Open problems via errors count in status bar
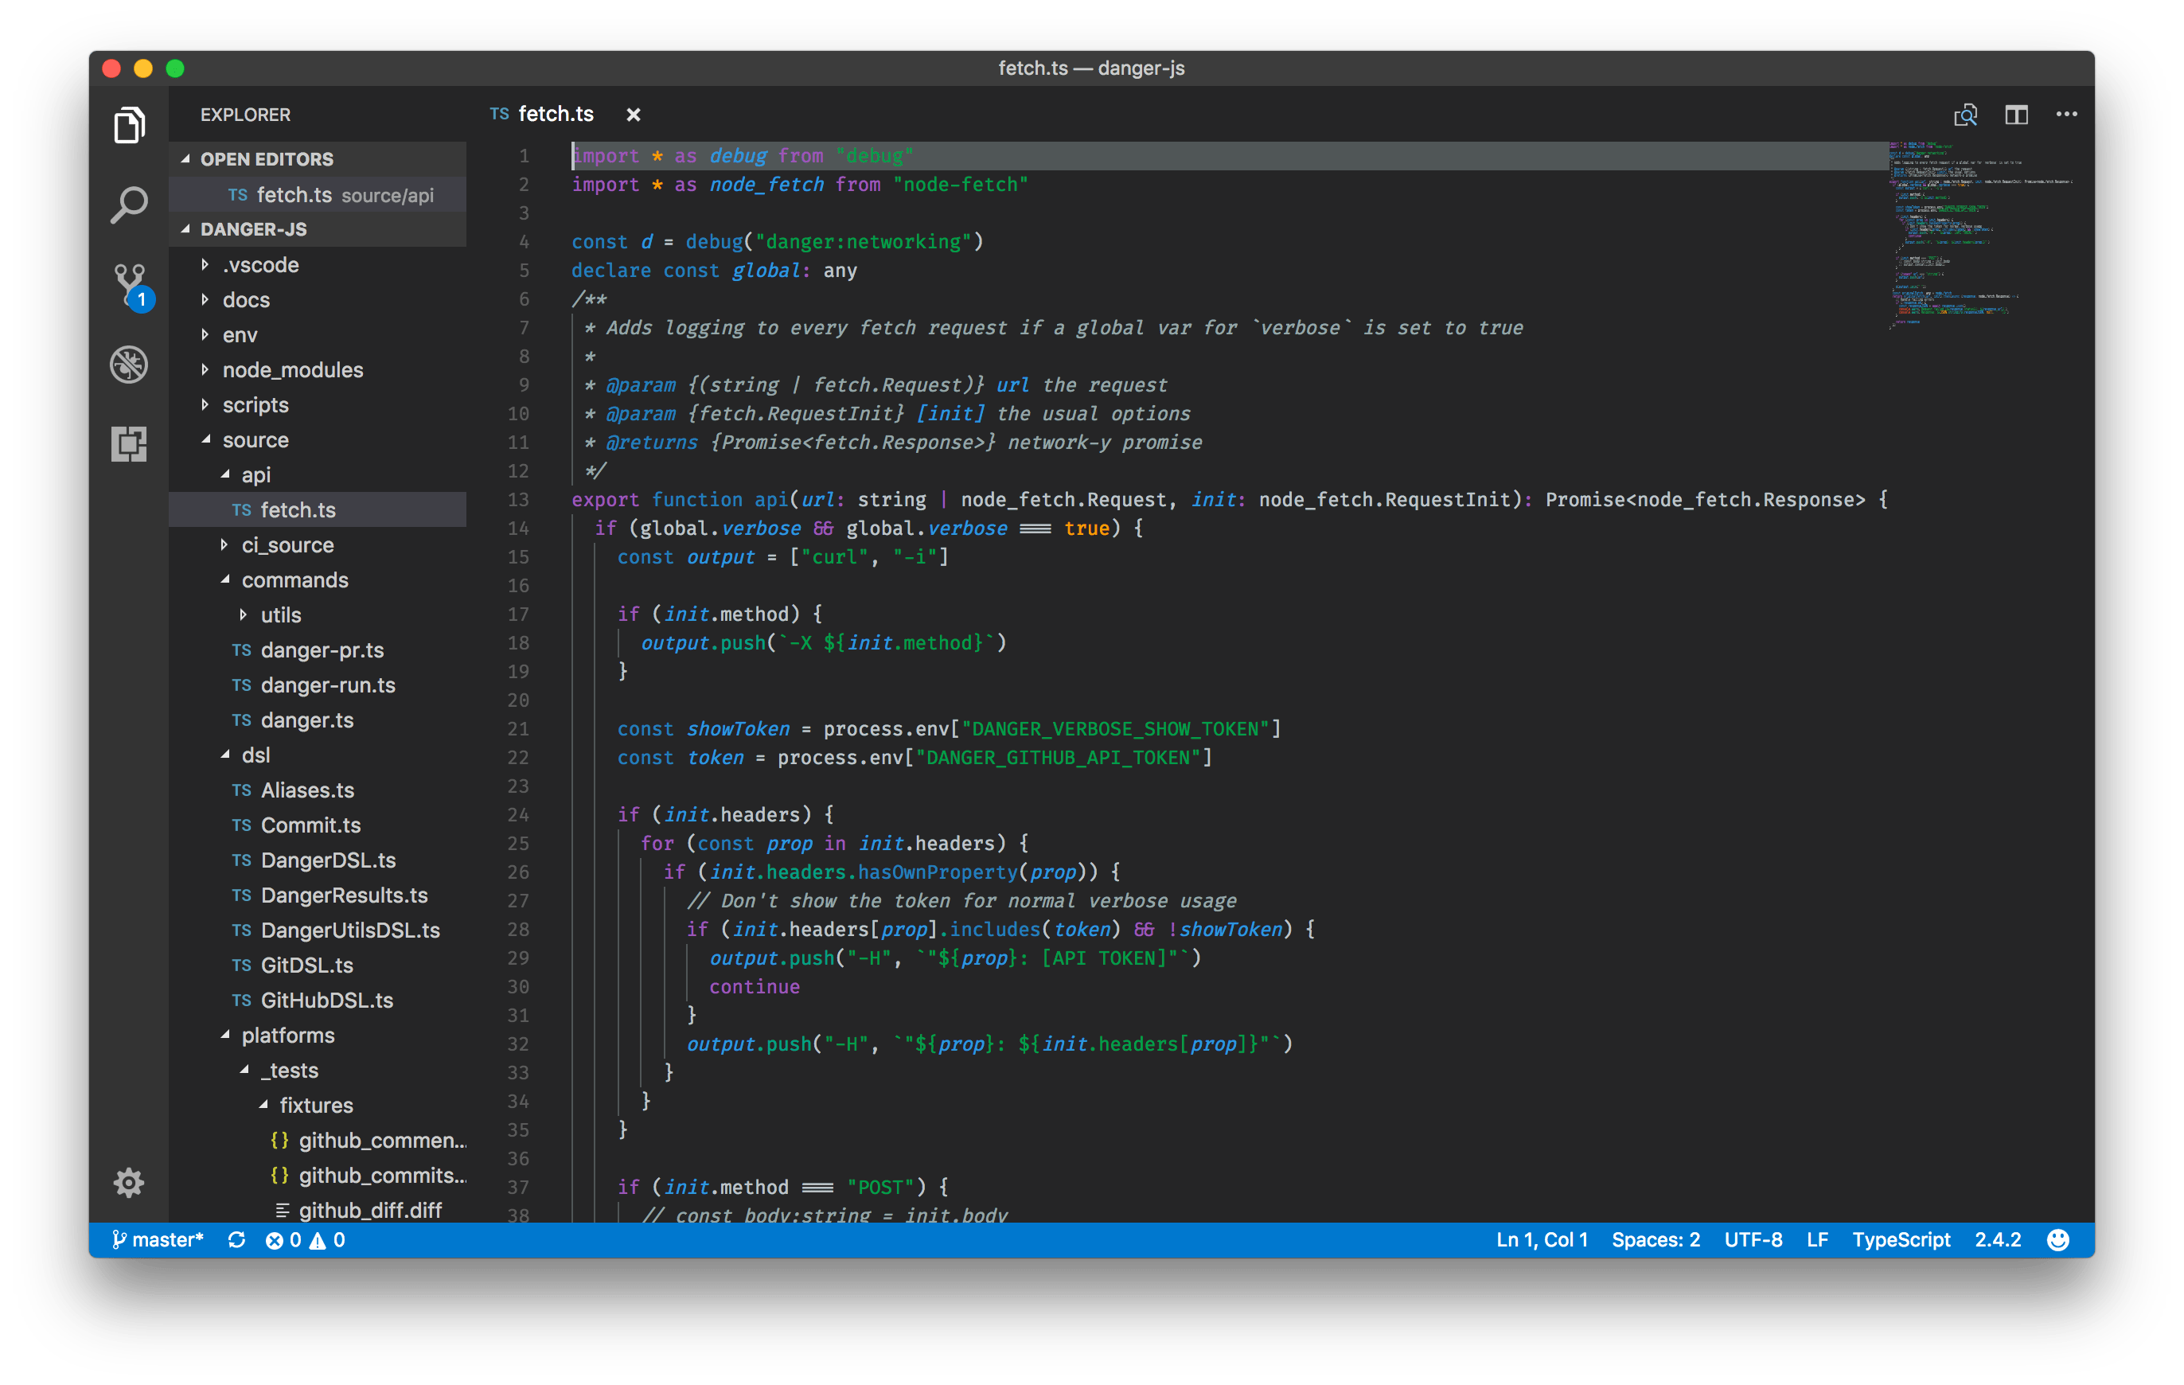 (283, 1239)
